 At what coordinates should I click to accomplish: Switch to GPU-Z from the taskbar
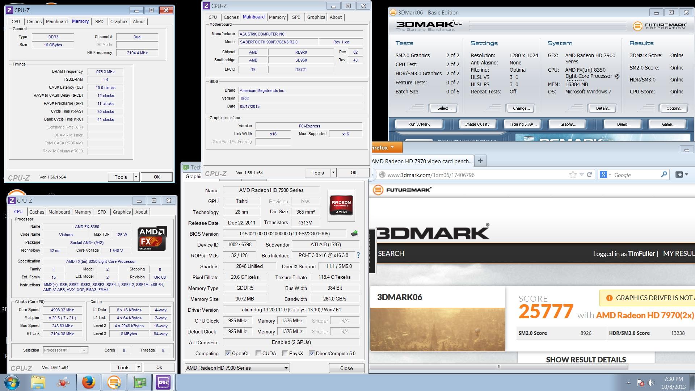click(139, 382)
